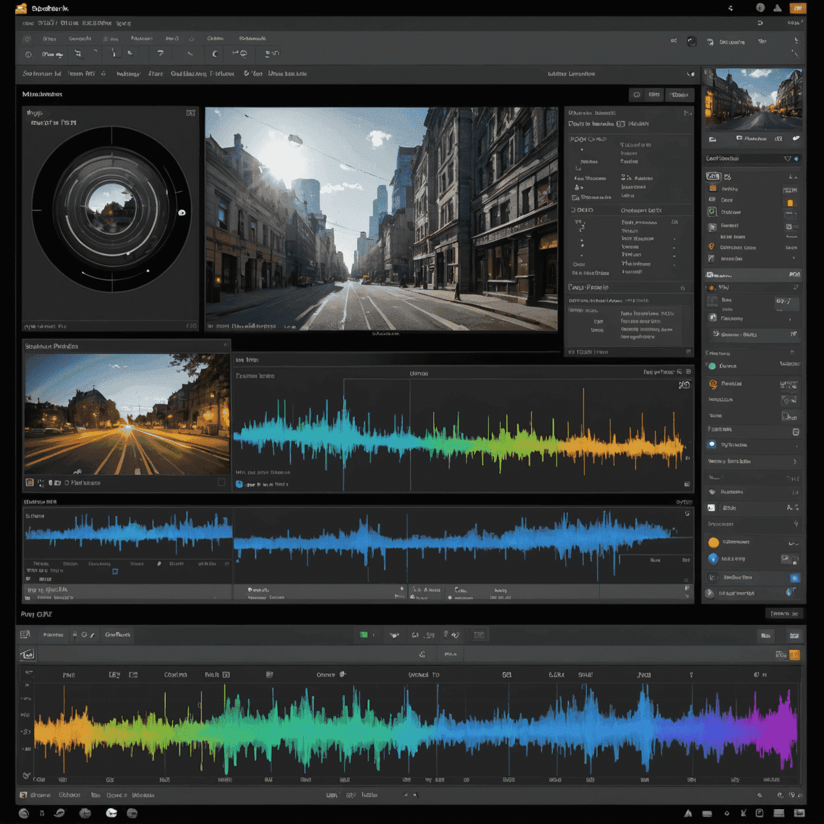Select the highlighted grey row in right panel
Screen dimensions: 824x824
[x=753, y=275]
